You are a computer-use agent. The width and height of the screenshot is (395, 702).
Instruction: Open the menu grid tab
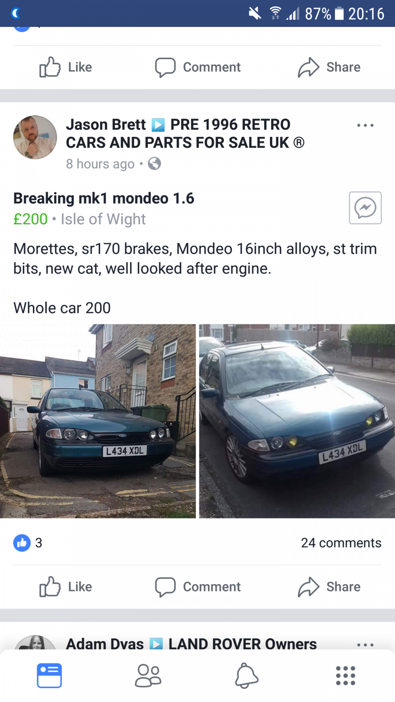coord(345,676)
